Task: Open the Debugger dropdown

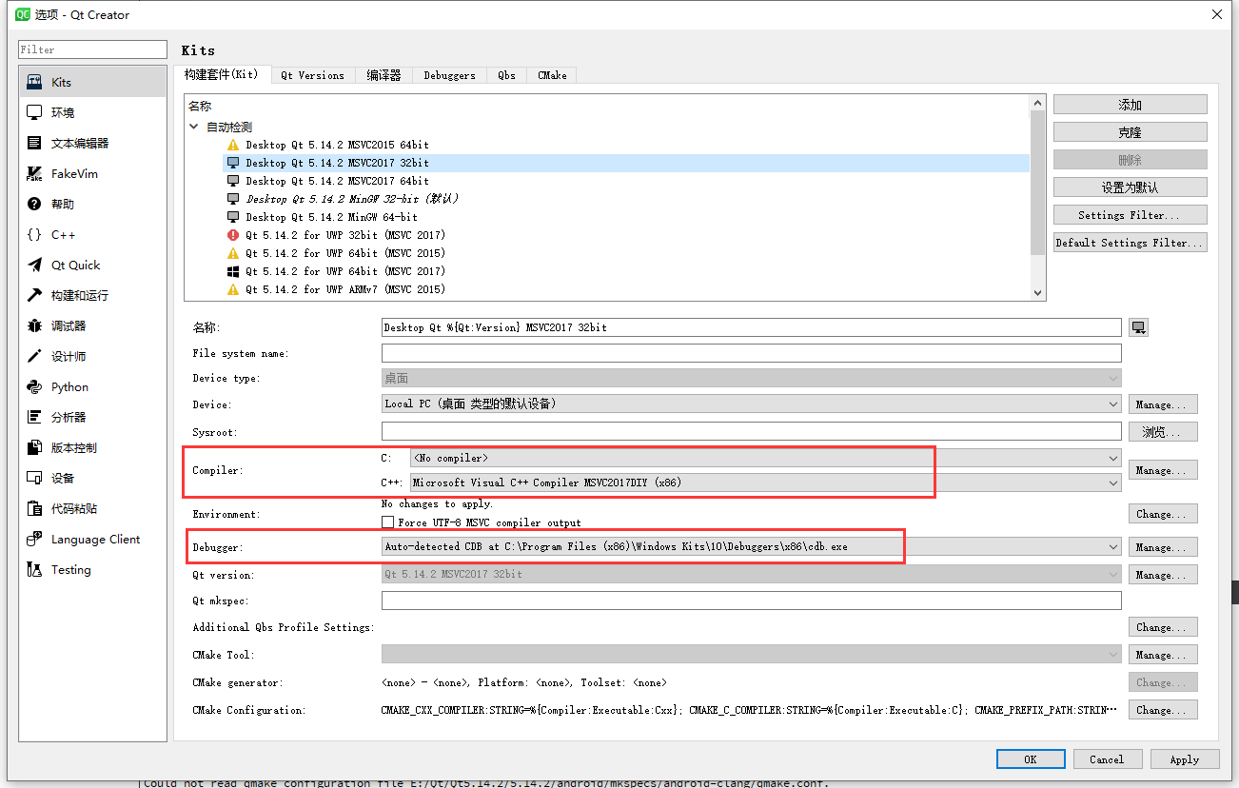Action: click(x=751, y=547)
